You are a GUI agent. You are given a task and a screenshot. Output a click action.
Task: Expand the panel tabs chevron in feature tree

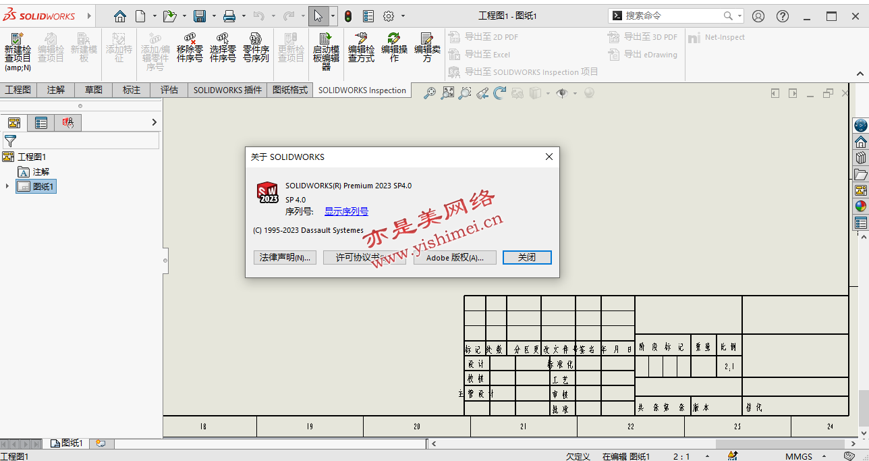[154, 122]
